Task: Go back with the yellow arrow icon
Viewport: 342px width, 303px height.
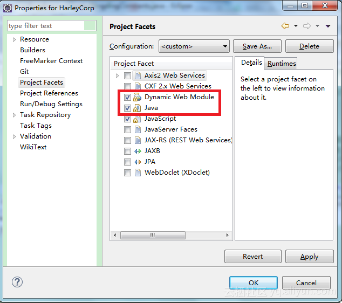Action: (285, 26)
